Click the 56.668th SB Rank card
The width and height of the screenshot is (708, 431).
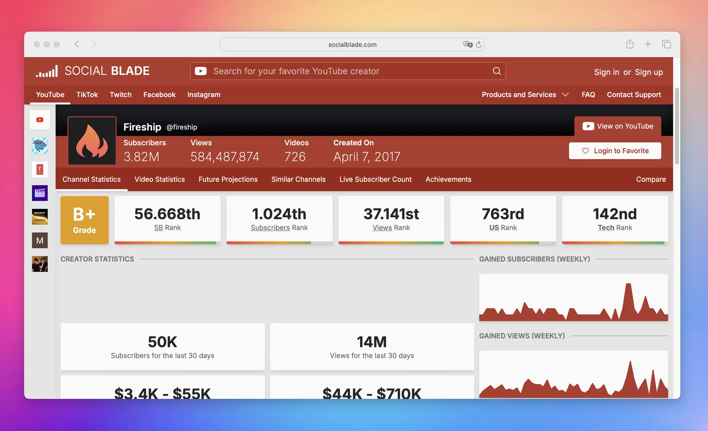167,220
